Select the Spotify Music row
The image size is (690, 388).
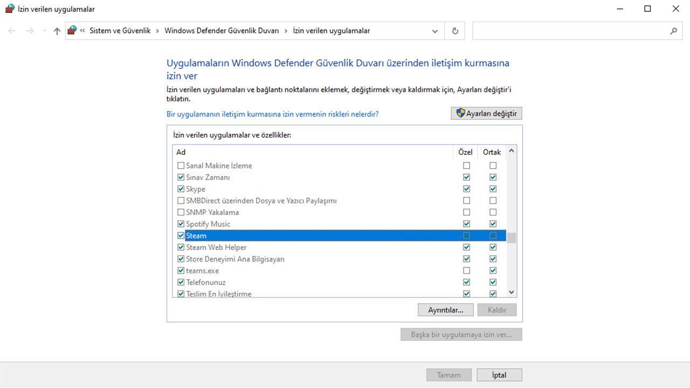click(340, 224)
